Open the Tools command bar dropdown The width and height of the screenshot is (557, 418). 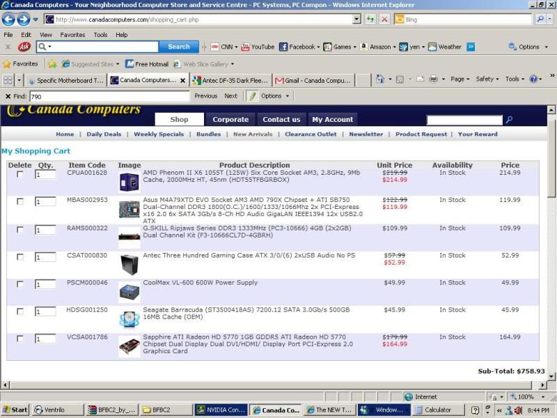[x=515, y=79]
